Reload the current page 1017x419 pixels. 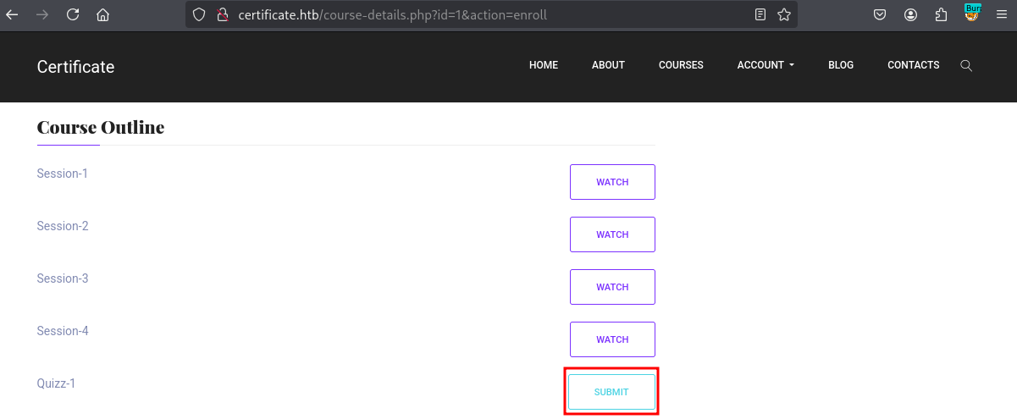(73, 14)
